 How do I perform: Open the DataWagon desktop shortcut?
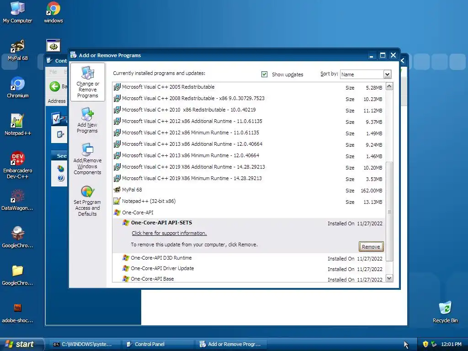click(17, 200)
